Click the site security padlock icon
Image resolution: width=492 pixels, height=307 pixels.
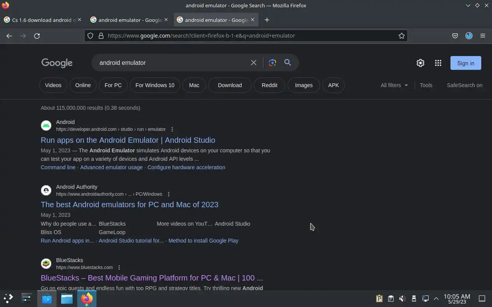(101, 36)
